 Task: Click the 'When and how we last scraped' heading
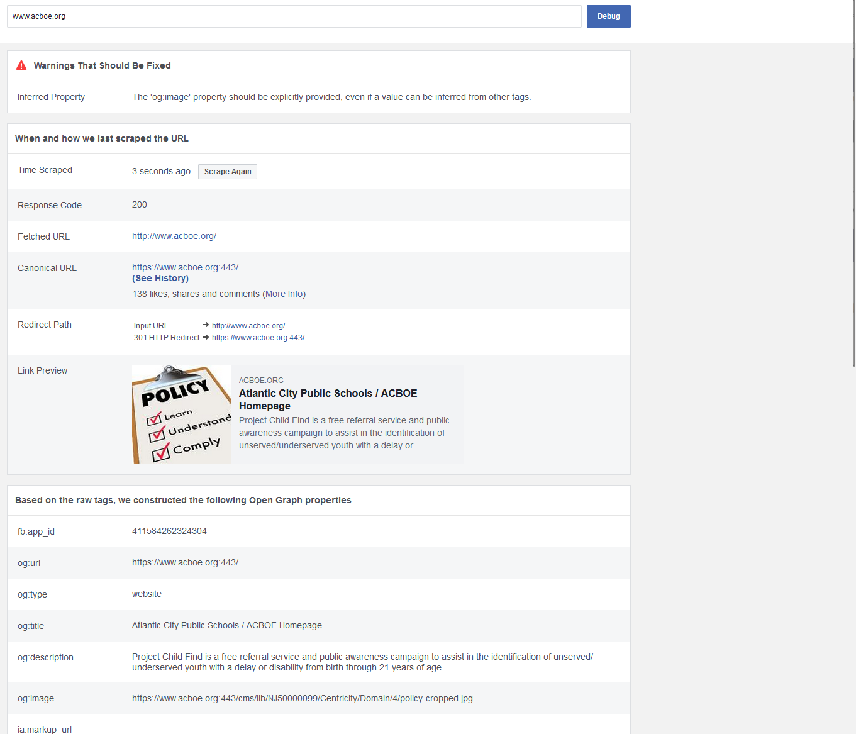(102, 138)
